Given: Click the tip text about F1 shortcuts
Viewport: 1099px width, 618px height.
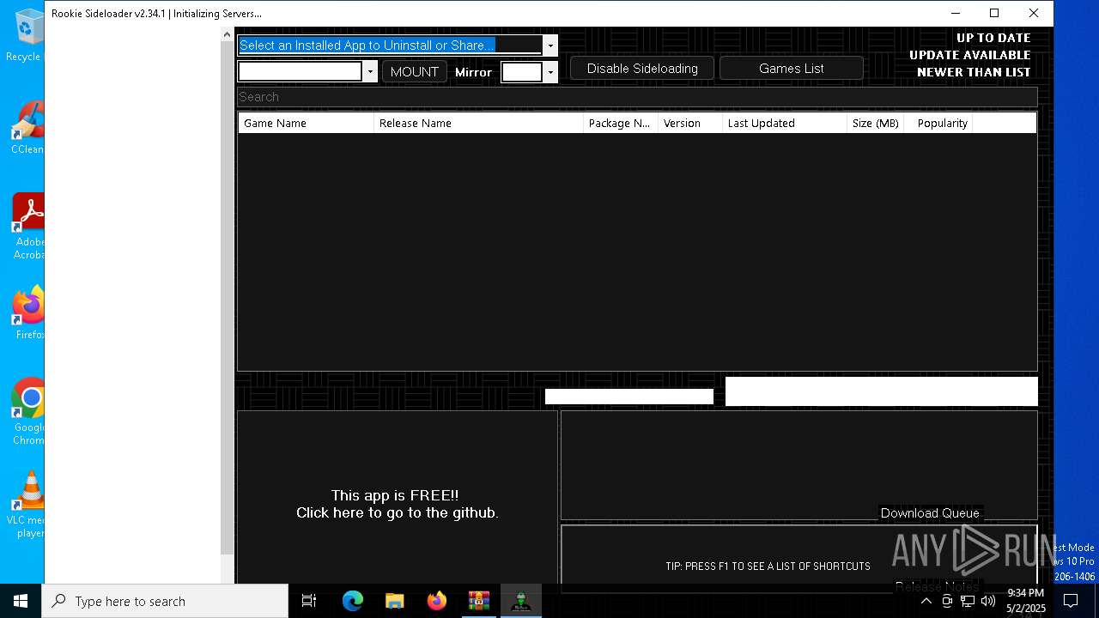Looking at the screenshot, I should 768,566.
